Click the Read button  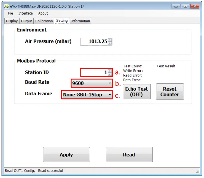[129, 155]
